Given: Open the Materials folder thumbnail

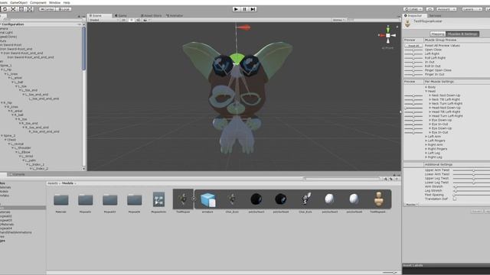Looking at the screenshot, I should 61,199.
